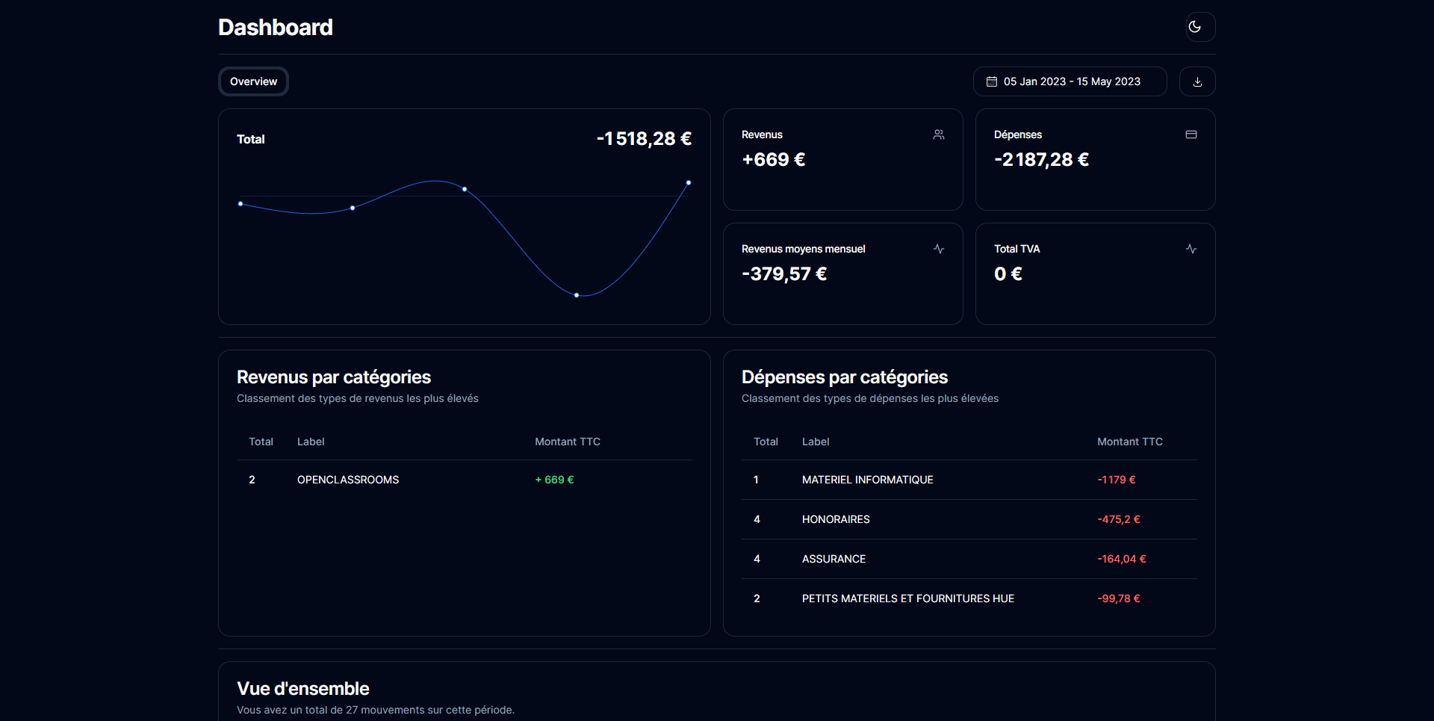Click the first data point on Total chart
Image resolution: width=1434 pixels, height=721 pixels.
click(x=240, y=203)
